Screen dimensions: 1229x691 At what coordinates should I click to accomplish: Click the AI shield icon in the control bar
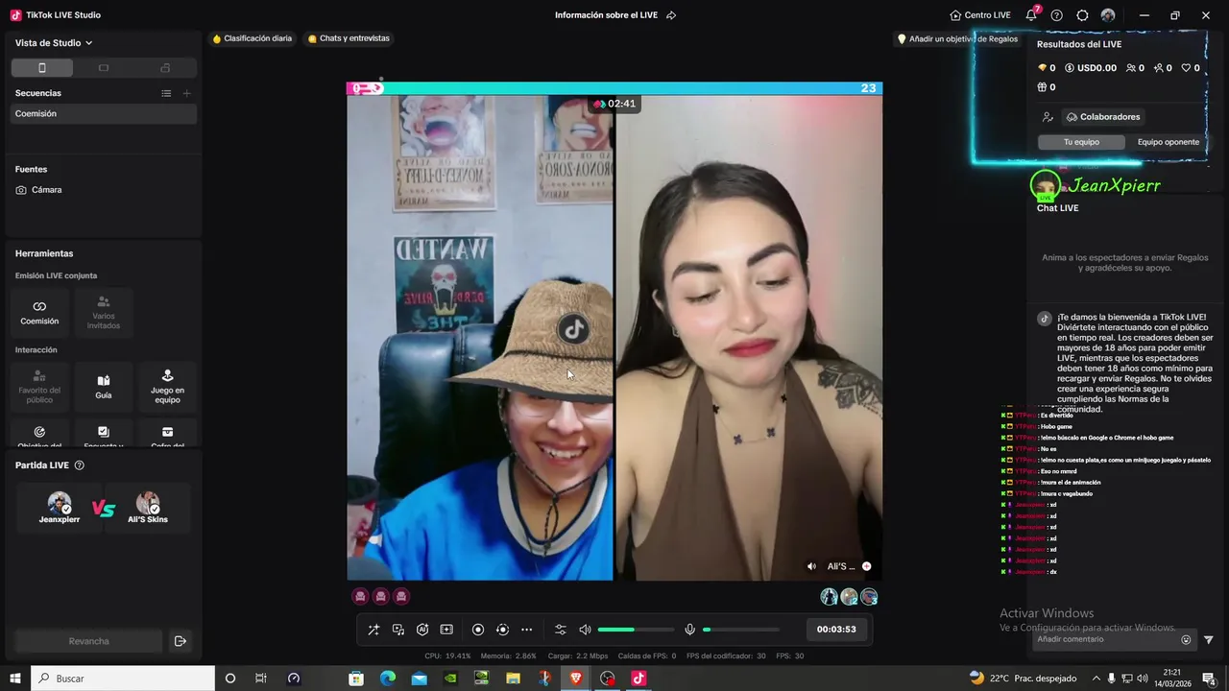tap(422, 630)
